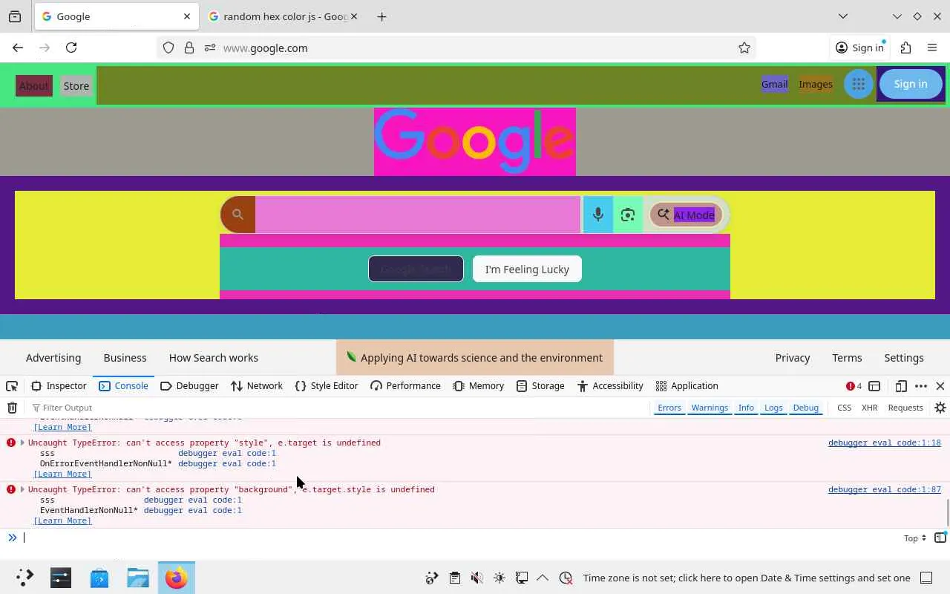Image resolution: width=950 pixels, height=594 pixels.
Task: Toggle the split console drawer
Action: 874,386
